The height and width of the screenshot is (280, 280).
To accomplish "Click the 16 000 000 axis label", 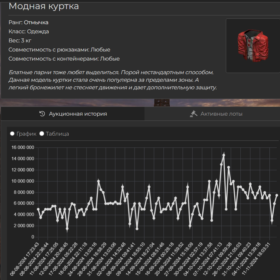I will tap(23, 147).
